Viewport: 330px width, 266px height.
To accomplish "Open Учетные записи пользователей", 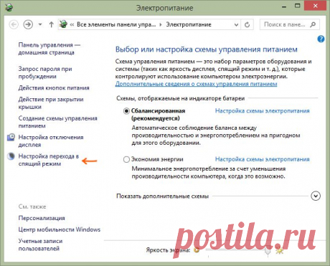I will (x=40, y=244).
